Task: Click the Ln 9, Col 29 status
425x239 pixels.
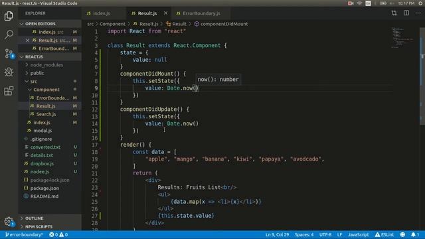Action: click(277, 234)
